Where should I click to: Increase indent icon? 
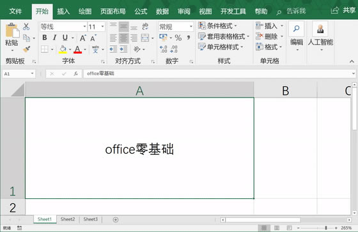(x=123, y=49)
